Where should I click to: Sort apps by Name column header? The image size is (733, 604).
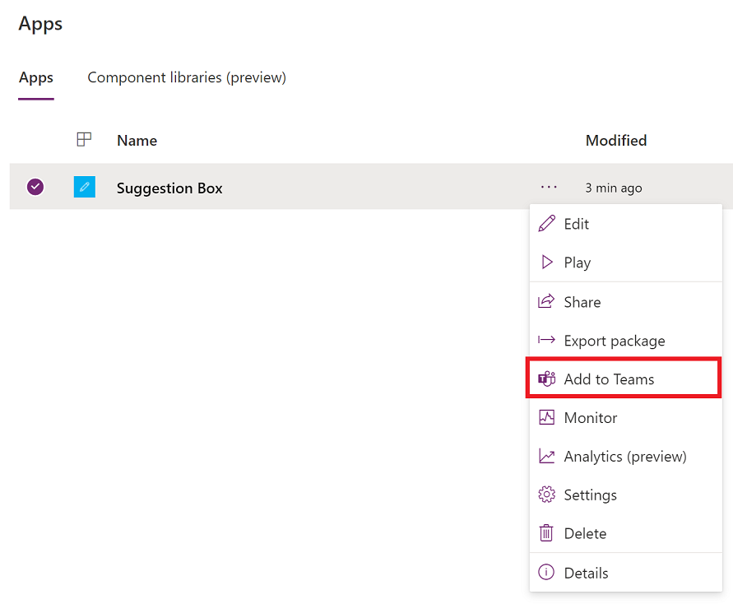137,141
